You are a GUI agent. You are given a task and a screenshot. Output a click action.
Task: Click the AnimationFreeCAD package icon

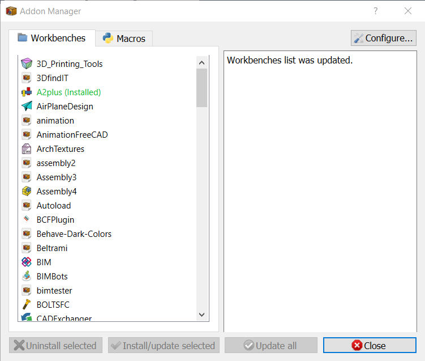pyautogui.click(x=27, y=134)
